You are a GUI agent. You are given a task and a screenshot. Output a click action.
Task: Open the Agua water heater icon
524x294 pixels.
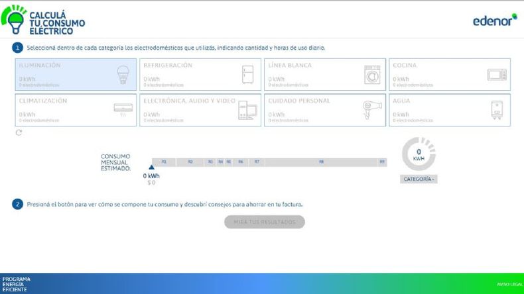pos(497,110)
